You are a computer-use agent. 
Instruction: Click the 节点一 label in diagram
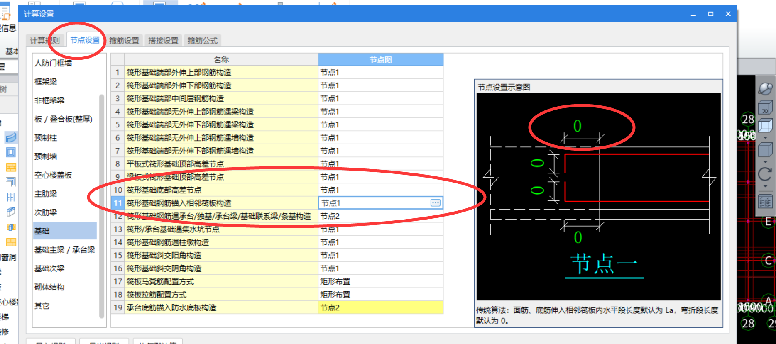pos(604,264)
